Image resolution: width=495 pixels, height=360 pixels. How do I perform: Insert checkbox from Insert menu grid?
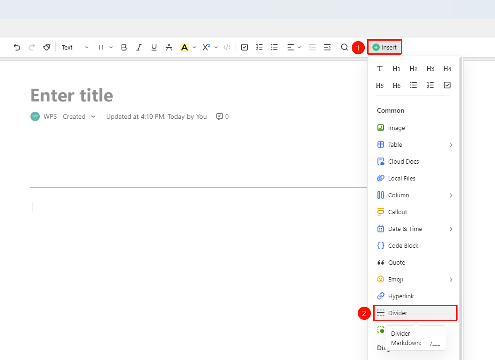click(447, 85)
